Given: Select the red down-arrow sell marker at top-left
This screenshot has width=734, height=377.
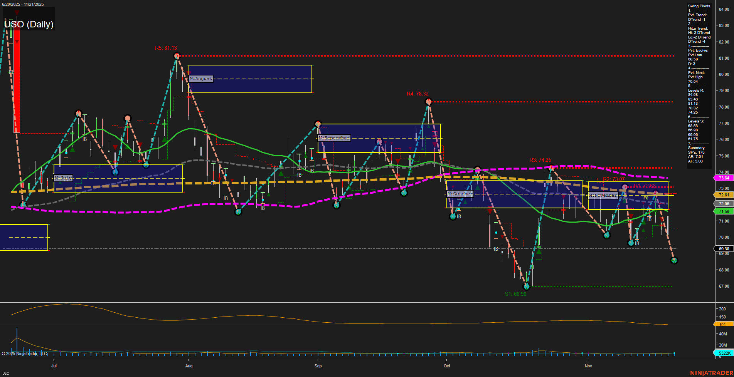Looking at the screenshot, I should pyautogui.click(x=17, y=13).
